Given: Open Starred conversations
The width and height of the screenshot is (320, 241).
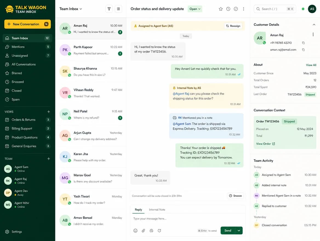Looking at the screenshot, I should tap(27, 73).
